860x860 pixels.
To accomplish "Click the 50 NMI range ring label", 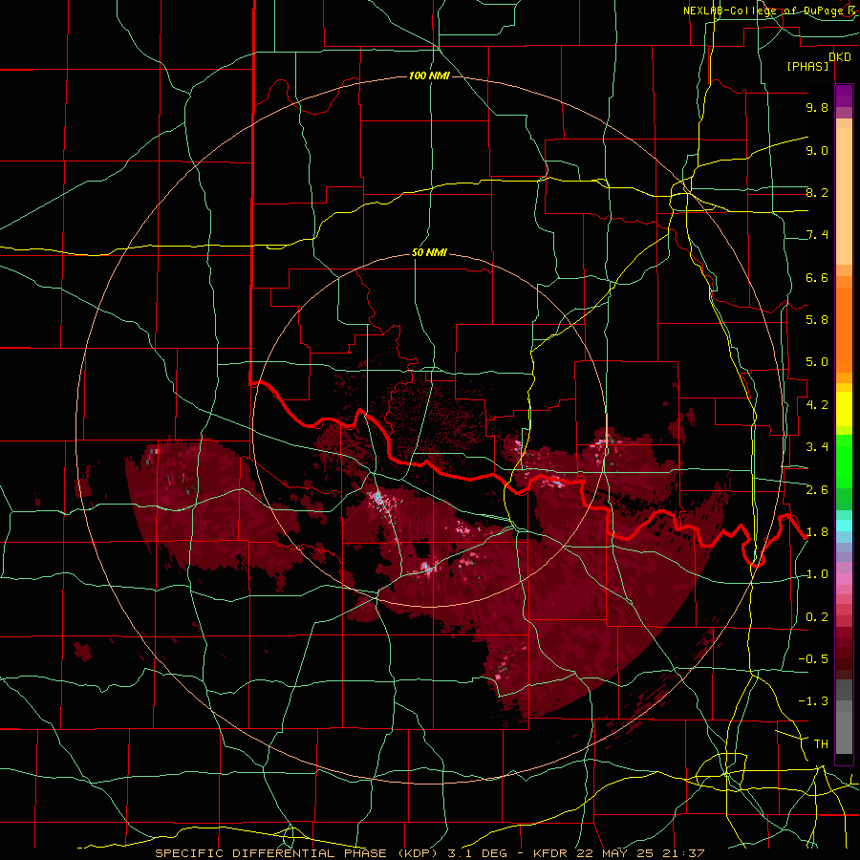I will (x=429, y=252).
